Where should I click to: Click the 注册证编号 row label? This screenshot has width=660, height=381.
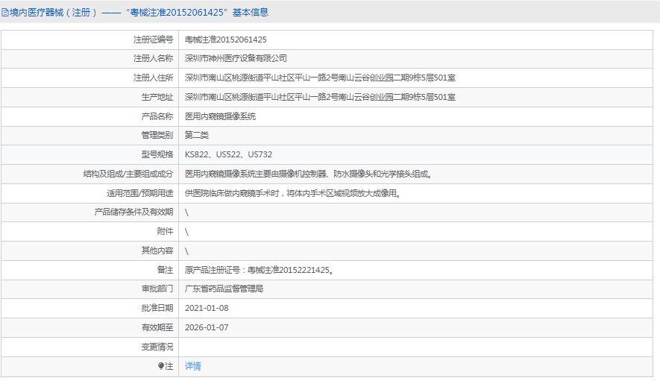pos(153,40)
